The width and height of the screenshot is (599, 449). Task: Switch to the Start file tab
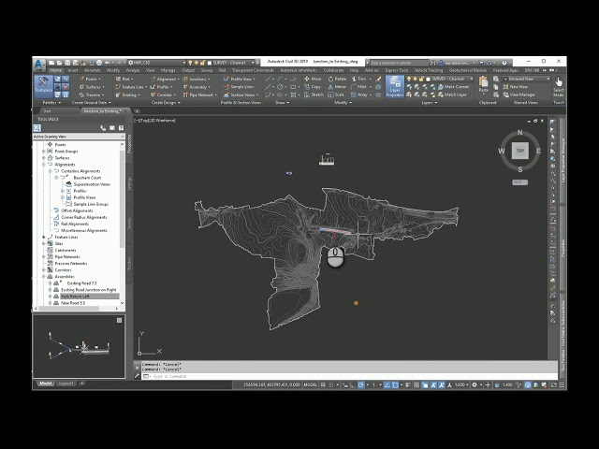(x=47, y=111)
